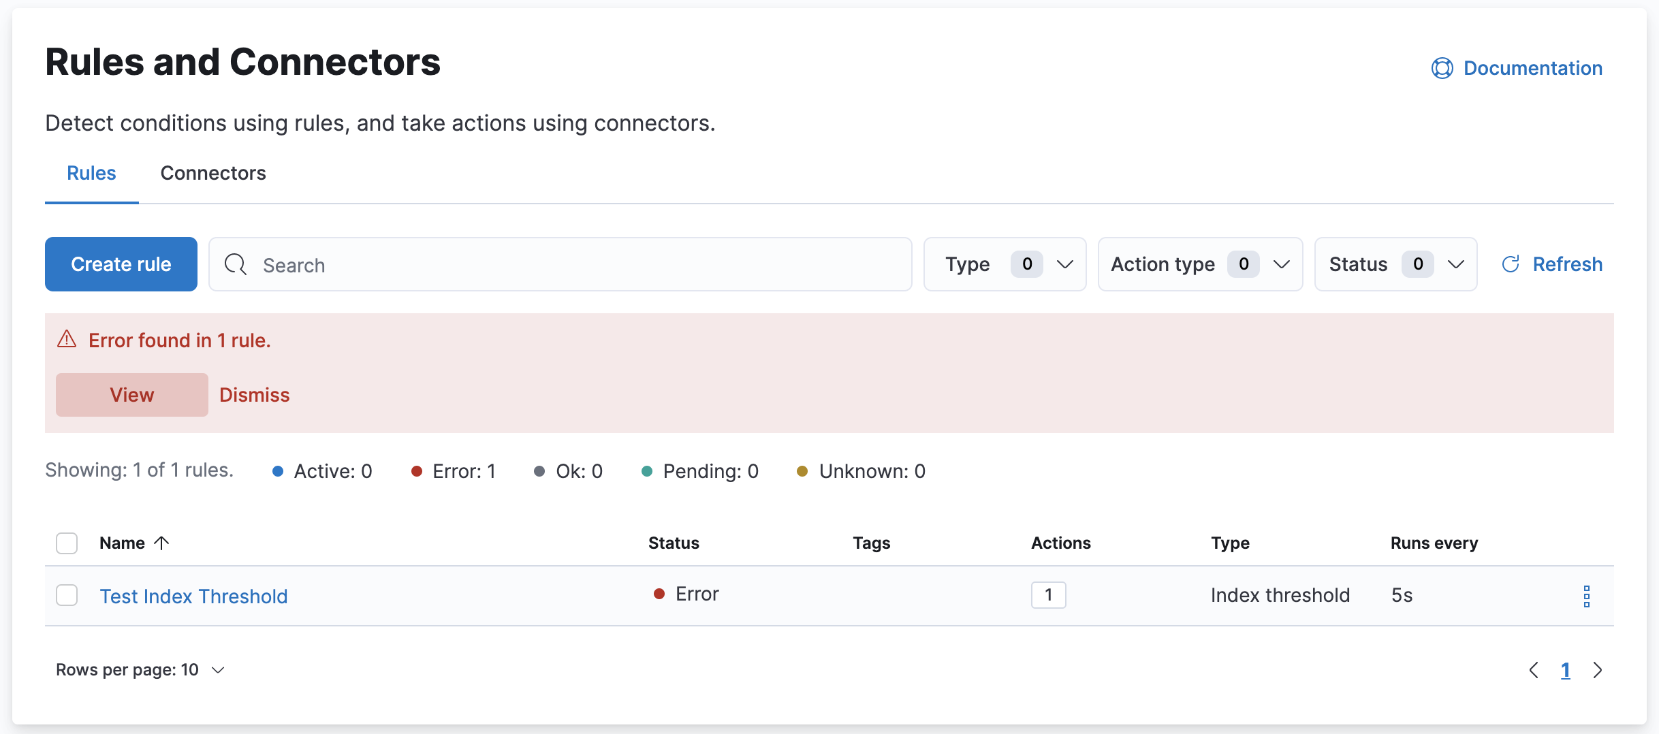Click the previous page chevron icon

pyautogui.click(x=1534, y=670)
